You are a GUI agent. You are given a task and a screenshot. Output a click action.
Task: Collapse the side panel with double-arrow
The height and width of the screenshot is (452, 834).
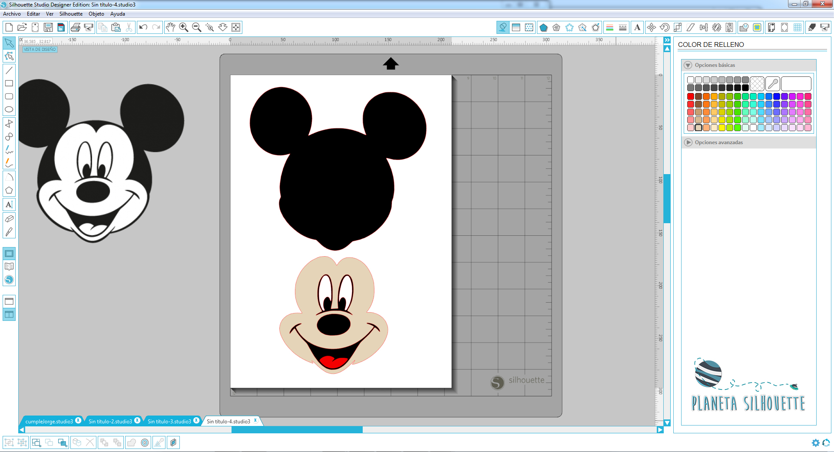click(x=667, y=40)
